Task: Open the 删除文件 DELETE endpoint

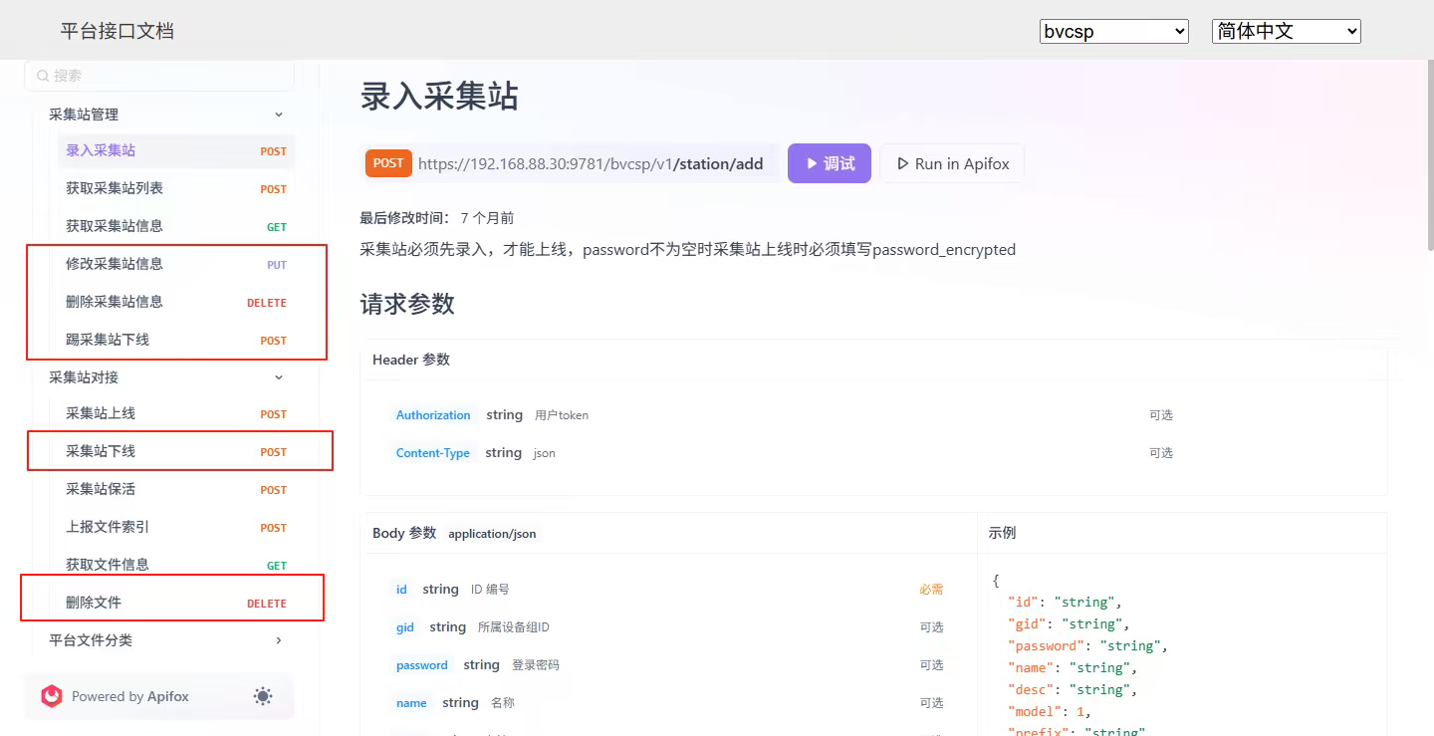Action: coord(94,603)
